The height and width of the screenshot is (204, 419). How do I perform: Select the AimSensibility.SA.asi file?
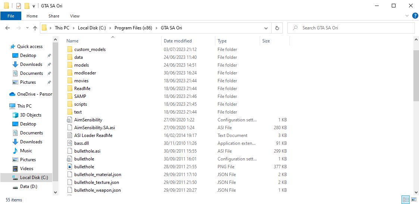(176, 127)
